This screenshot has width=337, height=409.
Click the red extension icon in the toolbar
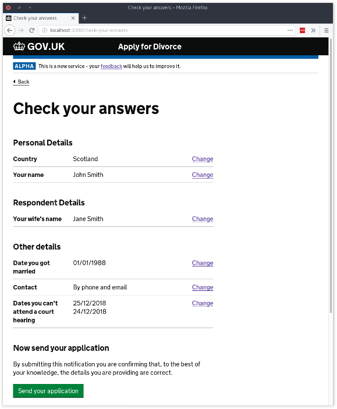[x=302, y=30]
